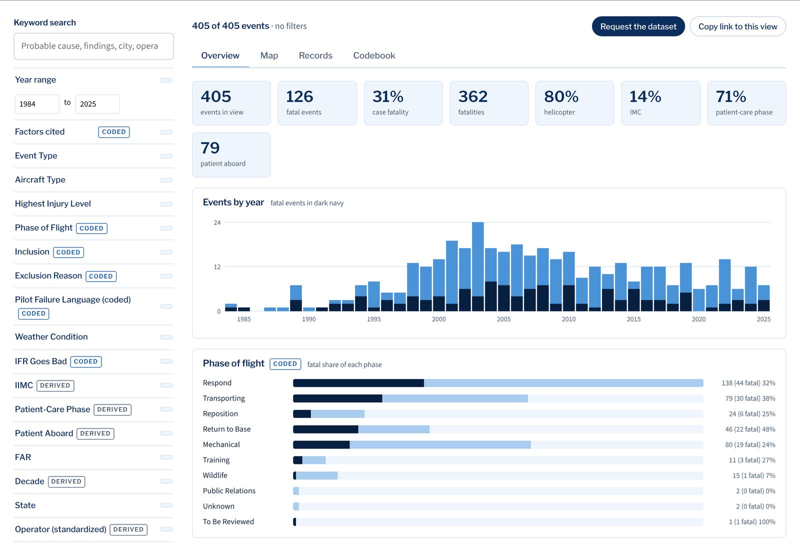Collapse the Year range filter section
Screen dimensions: 800x545
94,80
